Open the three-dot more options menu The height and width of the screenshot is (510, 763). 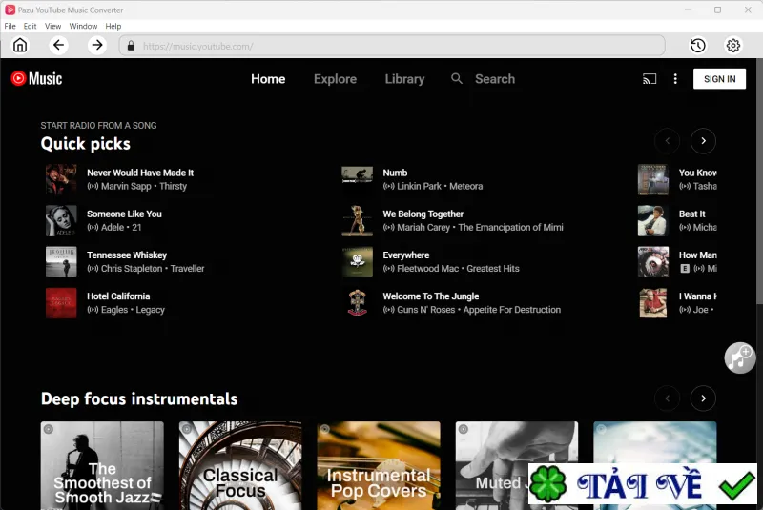675,79
